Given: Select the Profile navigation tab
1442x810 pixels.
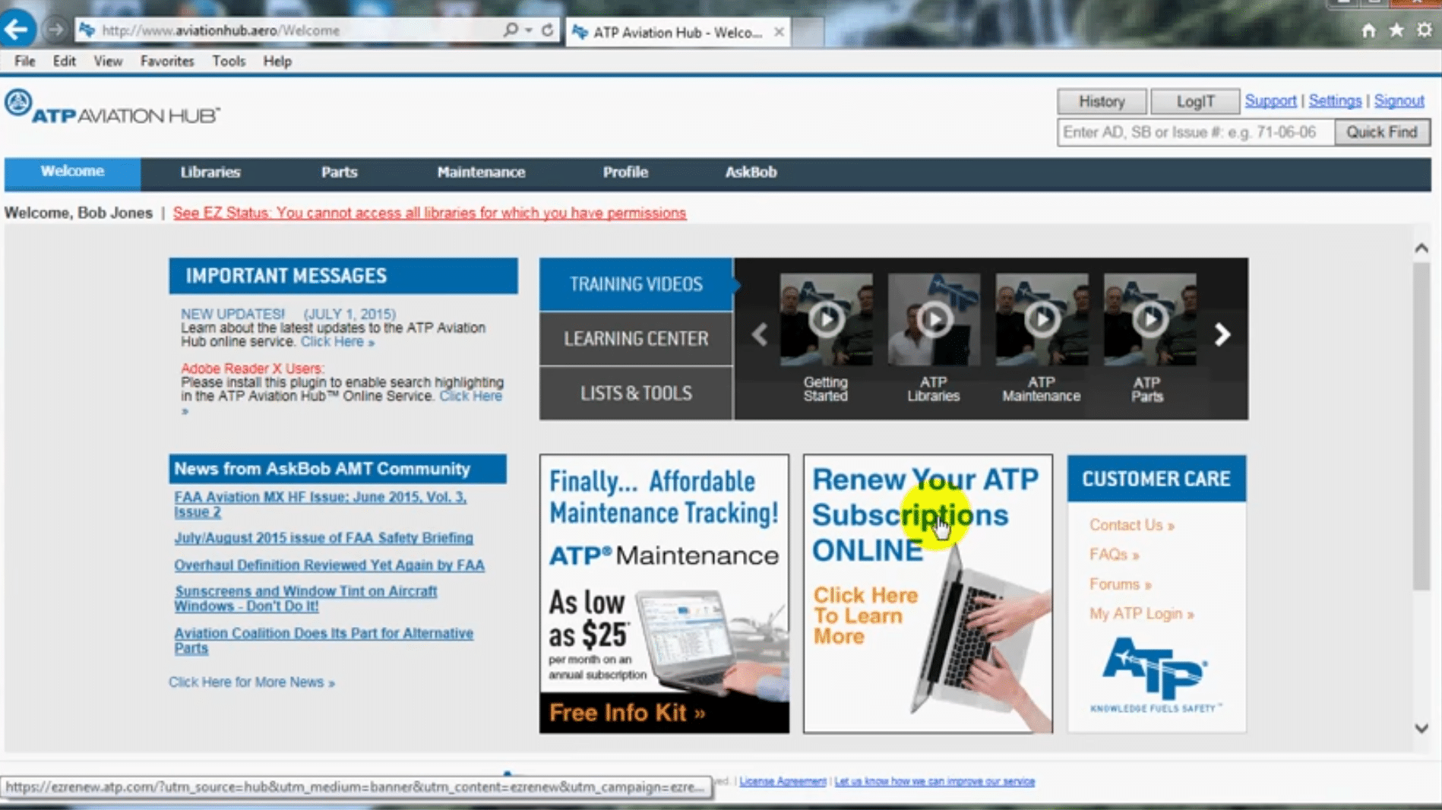Looking at the screenshot, I should pos(625,172).
